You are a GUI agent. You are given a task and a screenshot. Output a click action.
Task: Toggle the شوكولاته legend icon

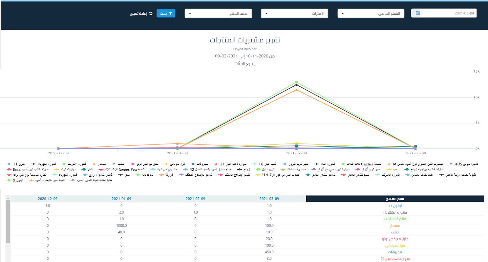[138, 175]
